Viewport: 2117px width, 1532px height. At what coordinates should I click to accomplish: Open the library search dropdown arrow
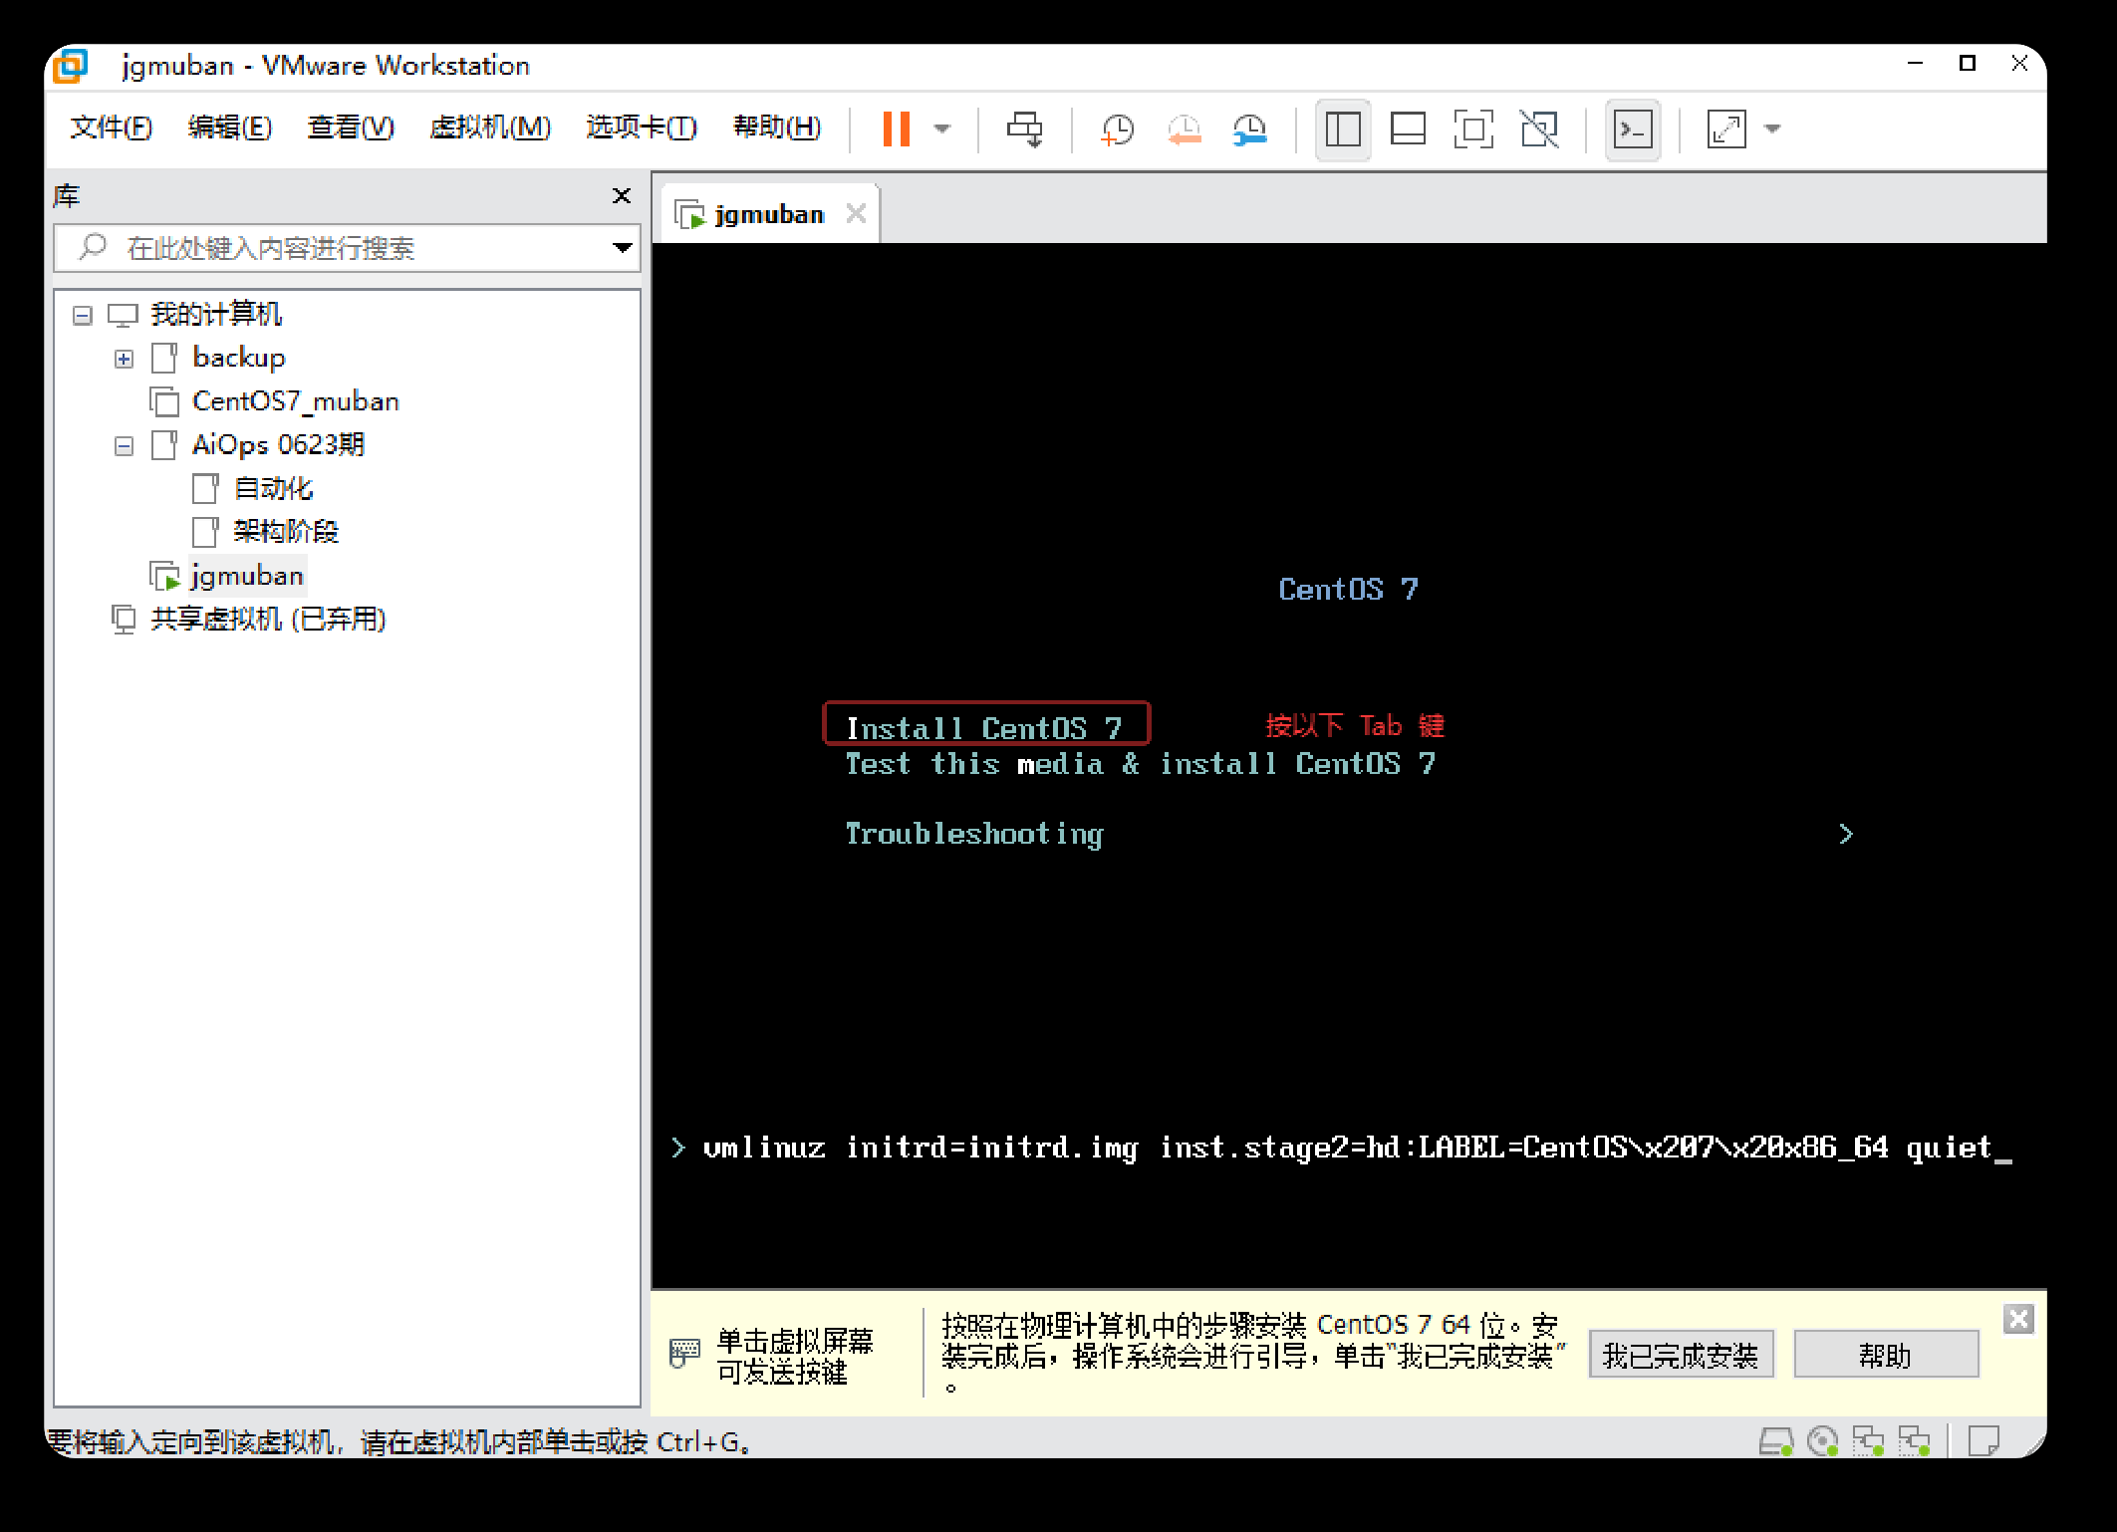click(x=623, y=247)
